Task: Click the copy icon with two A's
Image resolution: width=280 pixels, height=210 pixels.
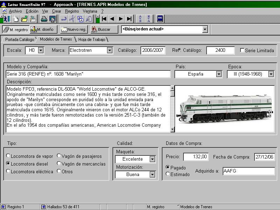Action: tap(80, 19)
